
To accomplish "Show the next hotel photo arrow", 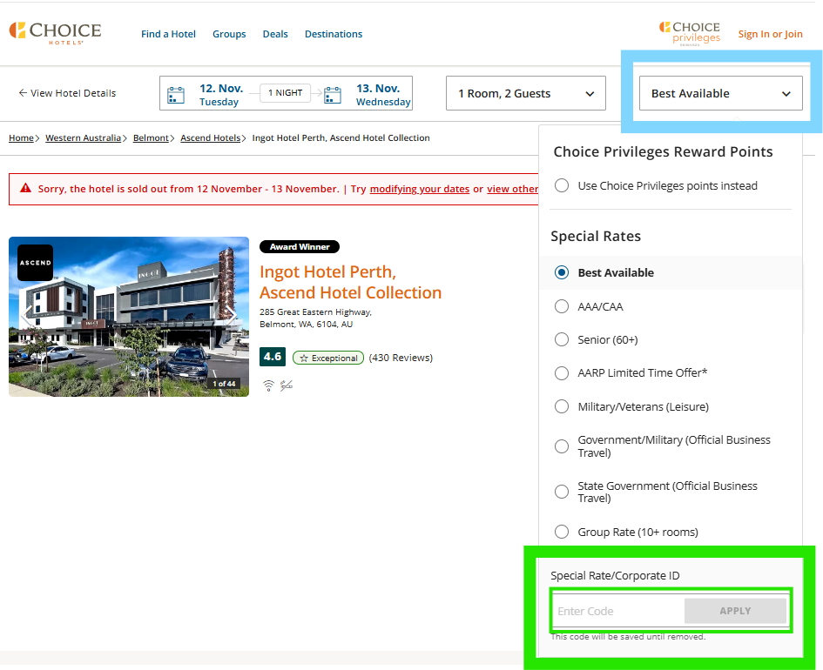I will [232, 316].
